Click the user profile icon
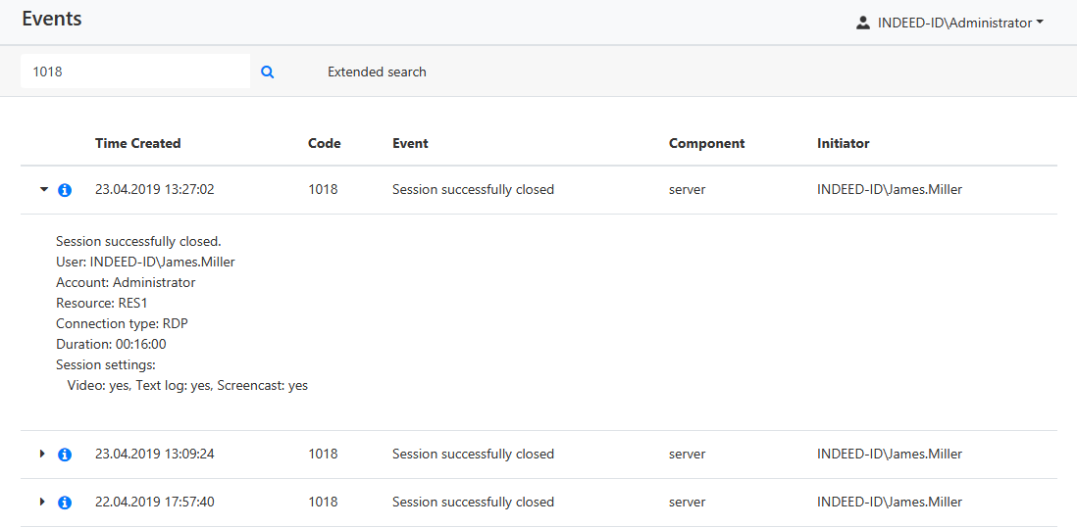The width and height of the screenshot is (1077, 528). click(x=863, y=23)
